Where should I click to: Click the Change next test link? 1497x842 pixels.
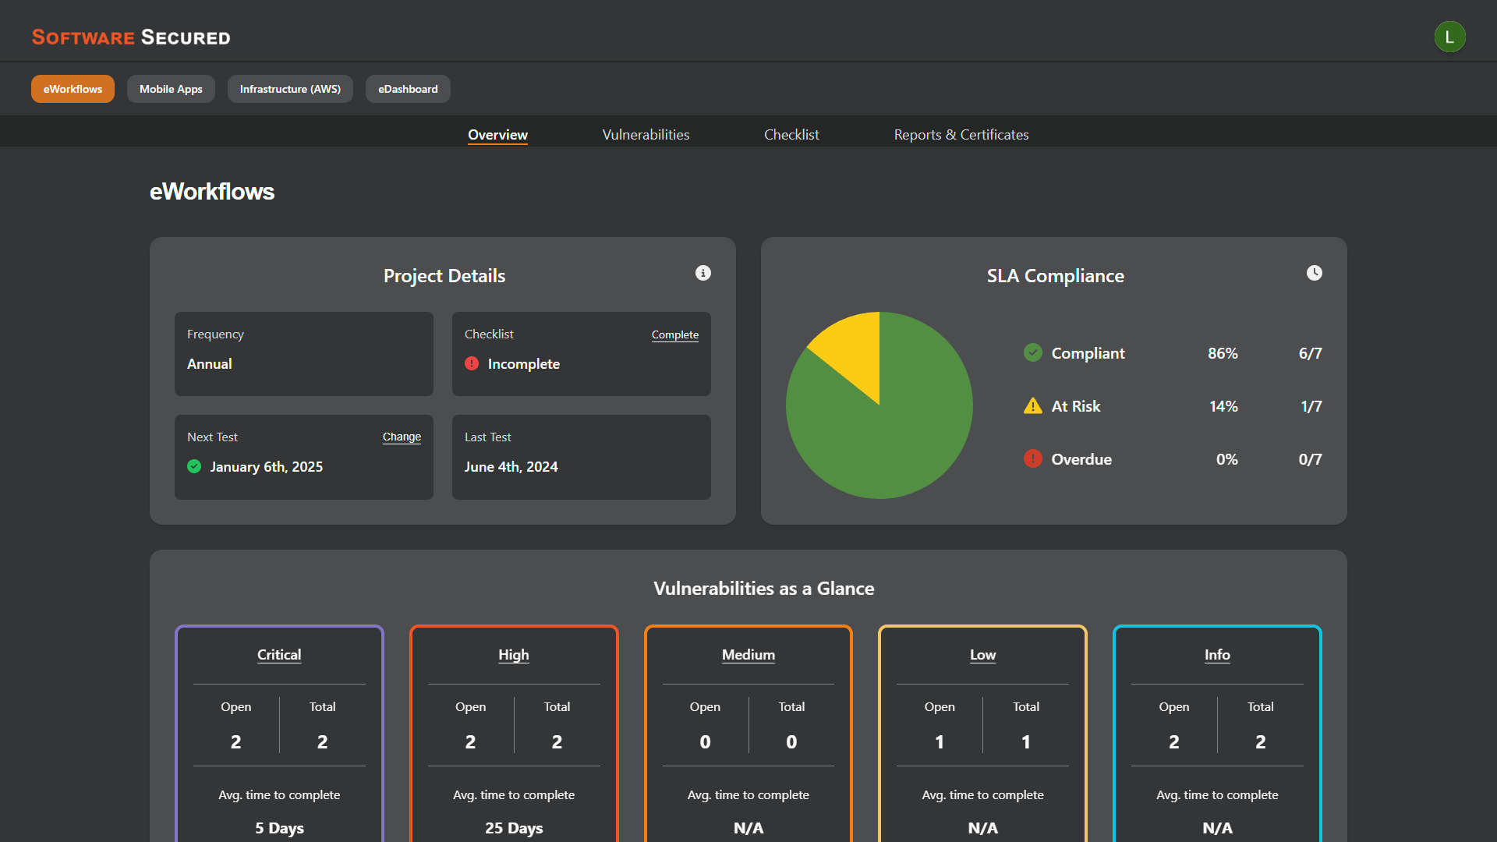pyautogui.click(x=402, y=437)
